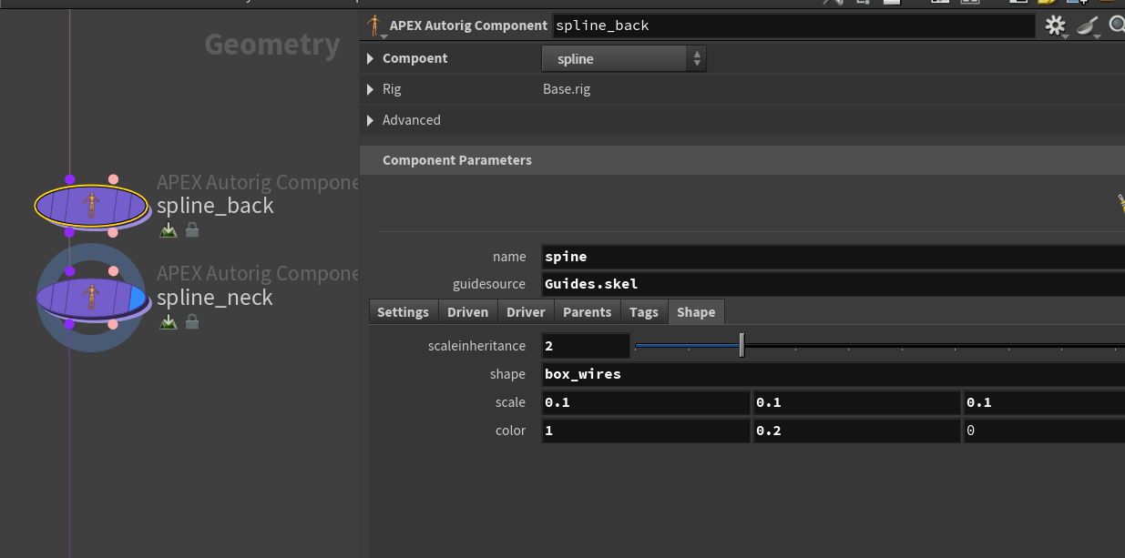Screen dimensions: 1125x558
Task: Toggle blue display flag on spline_neck node
Action: pyautogui.click(x=138, y=298)
